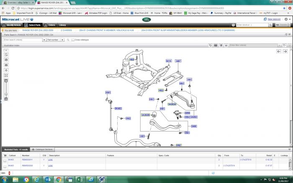The image size is (293, 183).
Task: Open Internet Explorer from the taskbar
Action: pos(37,180)
